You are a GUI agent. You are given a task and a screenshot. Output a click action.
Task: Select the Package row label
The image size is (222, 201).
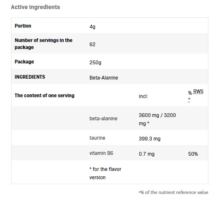(24, 62)
